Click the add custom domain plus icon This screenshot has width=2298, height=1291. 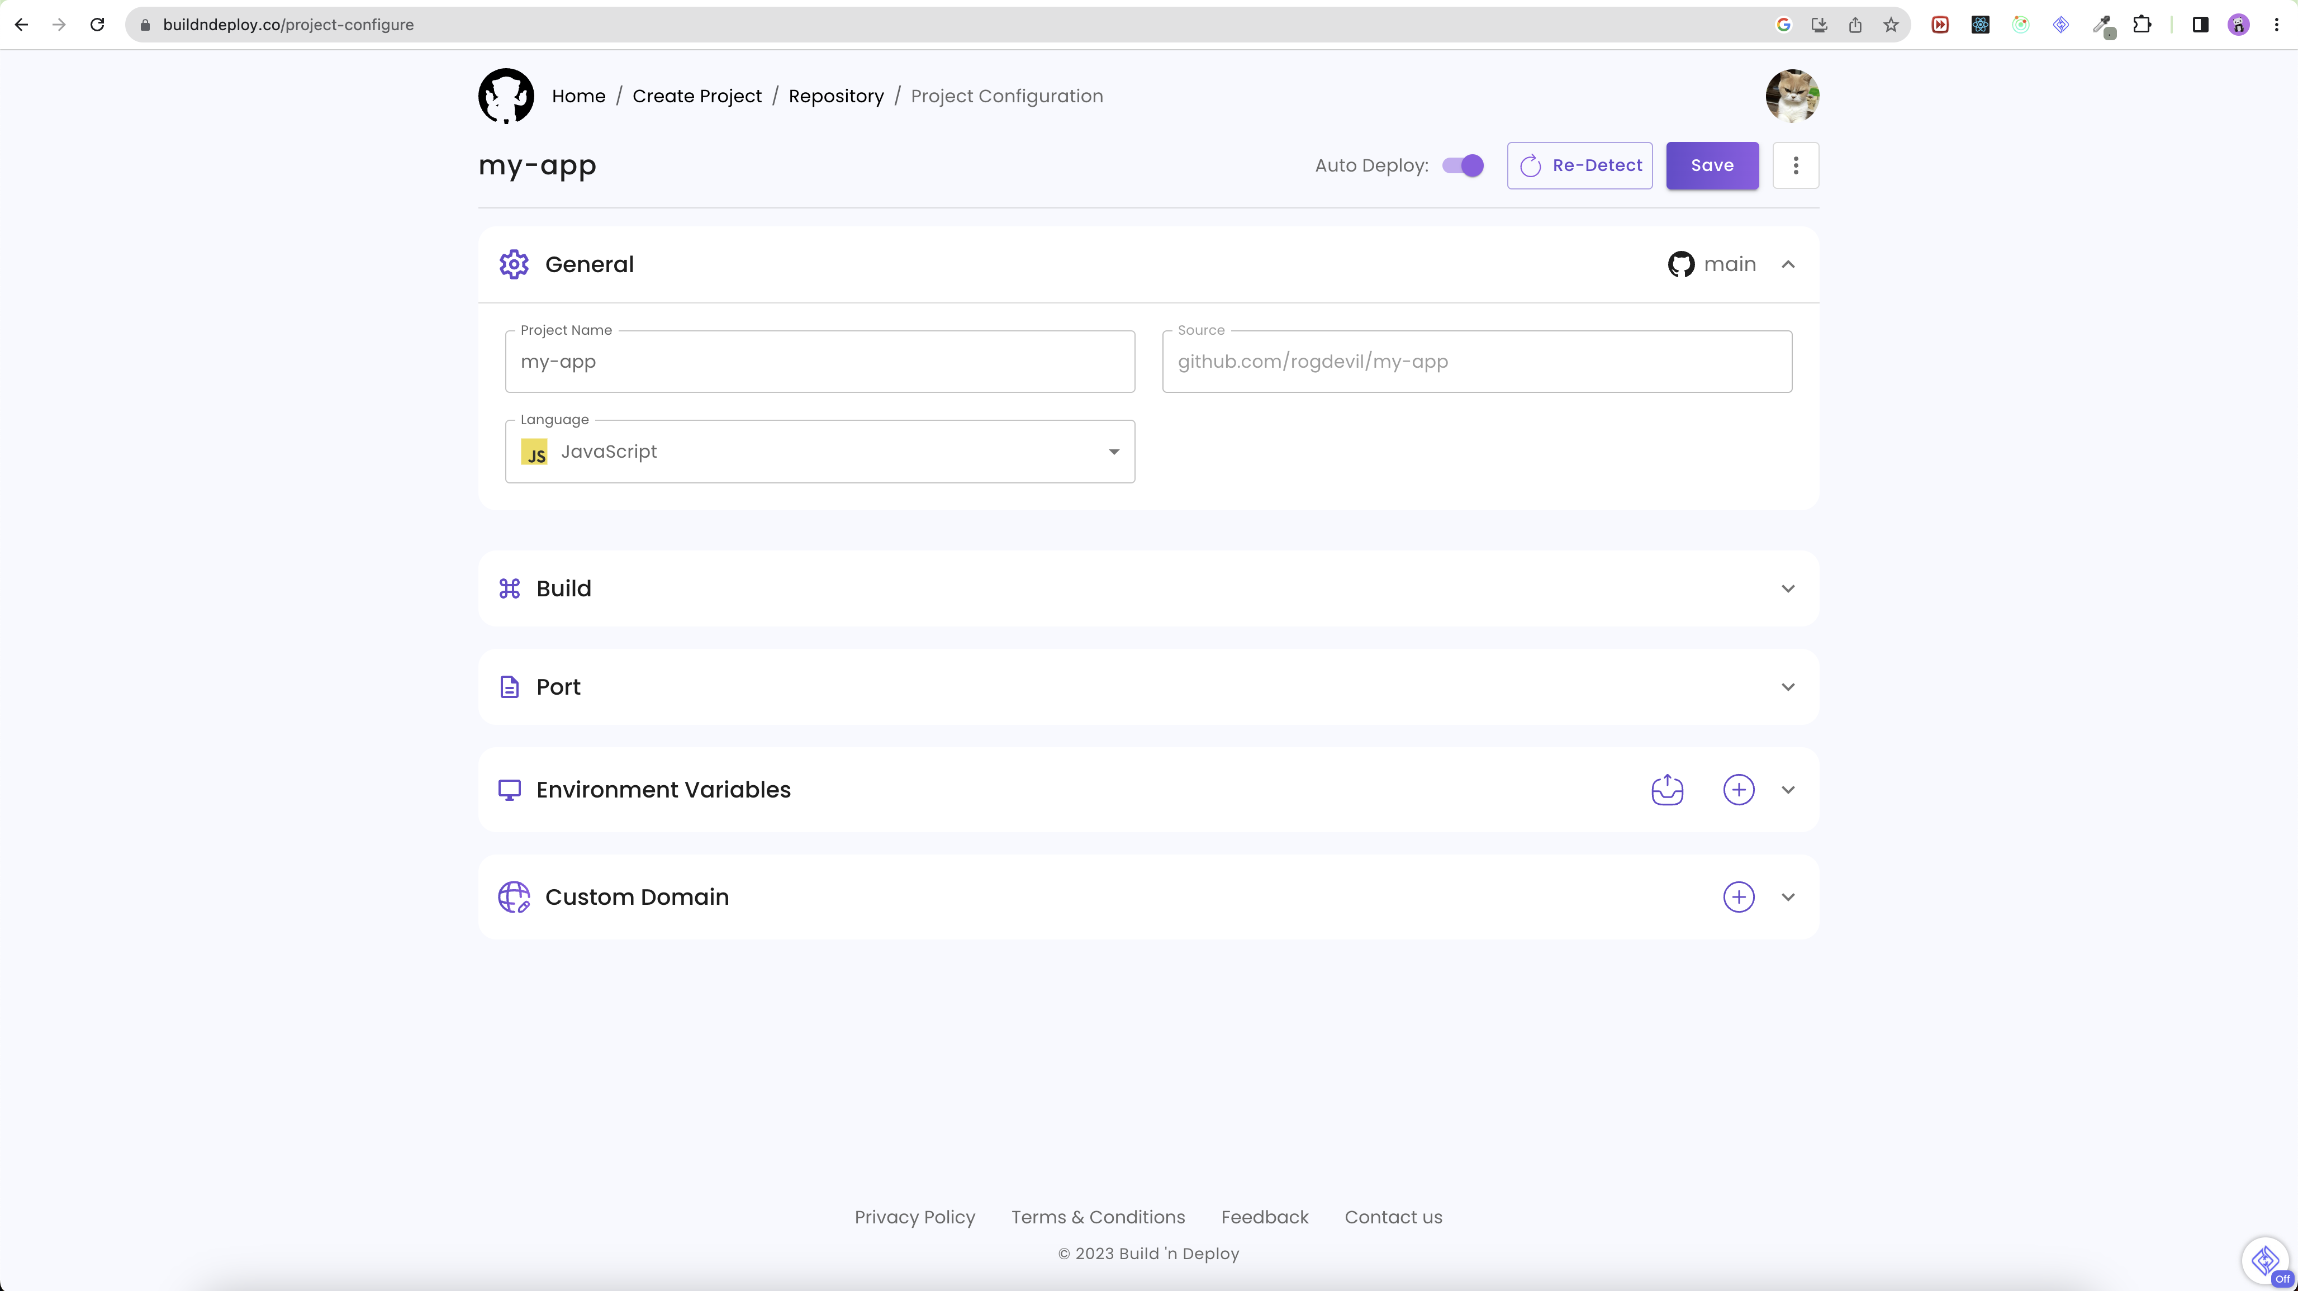pos(1738,896)
